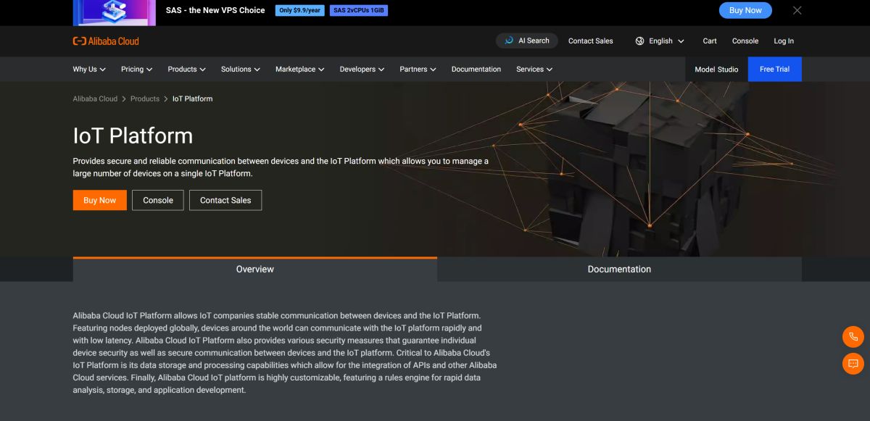Click Alibaba Cloud breadcrumb link

click(x=95, y=99)
